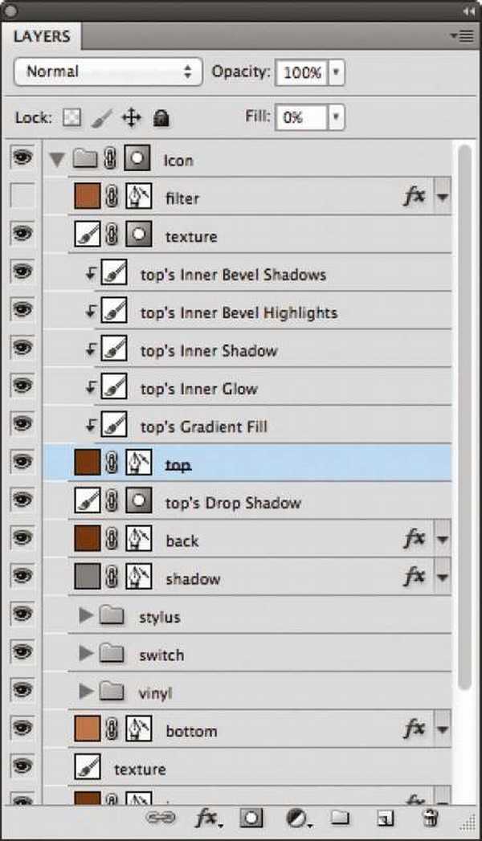
Task: Lock all with the padlock icon
Action: 161,118
